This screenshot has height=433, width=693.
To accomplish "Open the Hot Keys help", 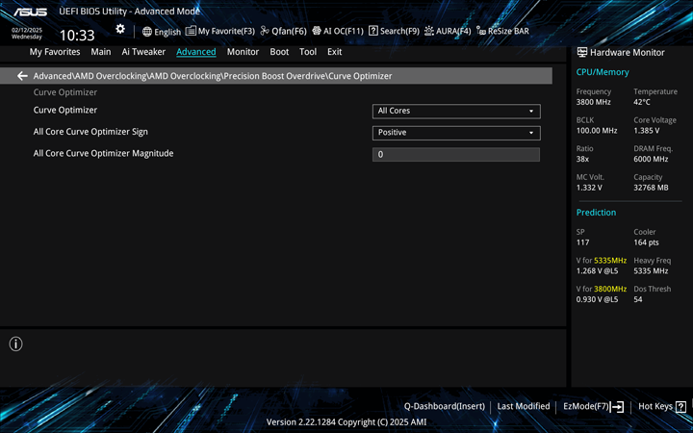I will pos(661,407).
